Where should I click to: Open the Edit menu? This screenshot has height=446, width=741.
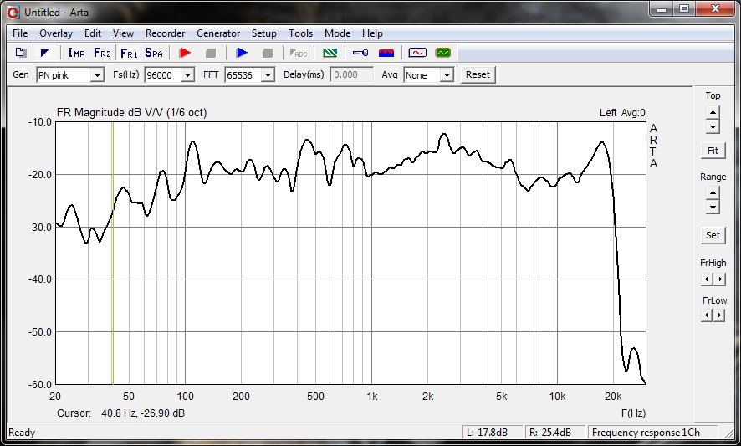pyautogui.click(x=93, y=33)
